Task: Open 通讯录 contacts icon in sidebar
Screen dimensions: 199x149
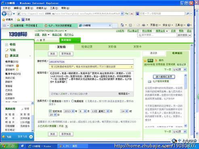Action: [x=6, y=56]
